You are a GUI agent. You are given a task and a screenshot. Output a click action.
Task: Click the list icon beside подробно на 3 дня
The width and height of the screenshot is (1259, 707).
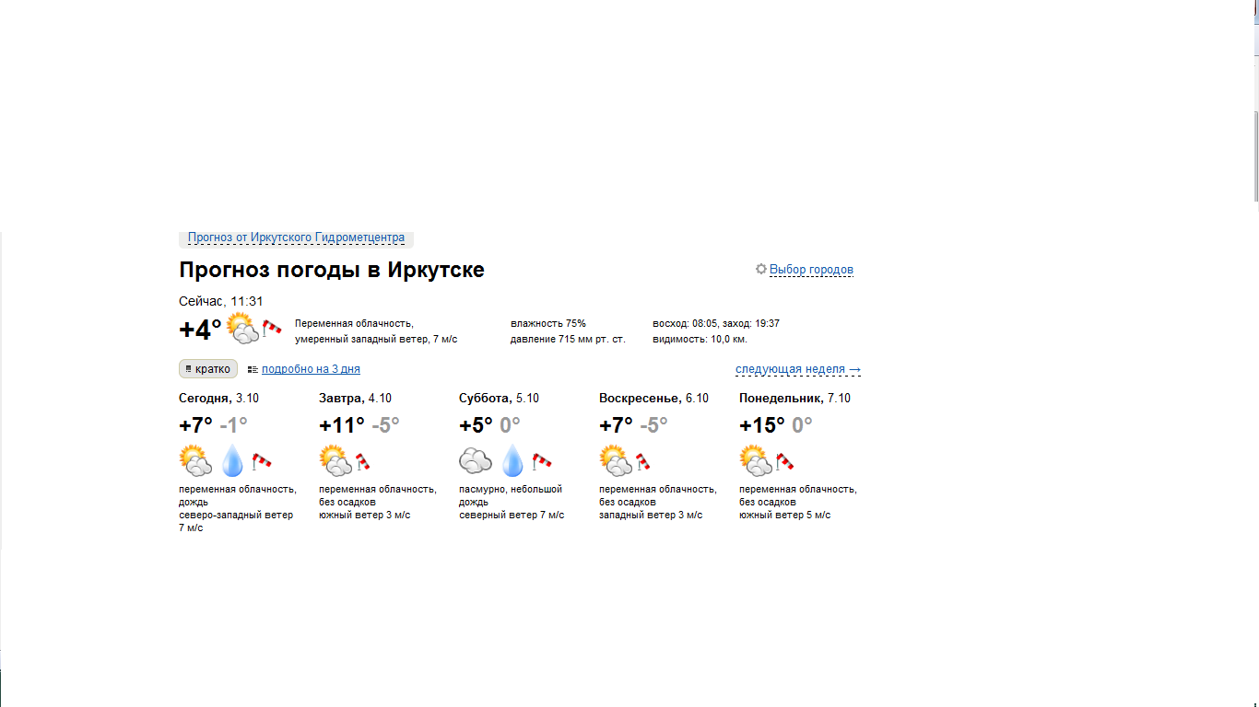pos(253,369)
